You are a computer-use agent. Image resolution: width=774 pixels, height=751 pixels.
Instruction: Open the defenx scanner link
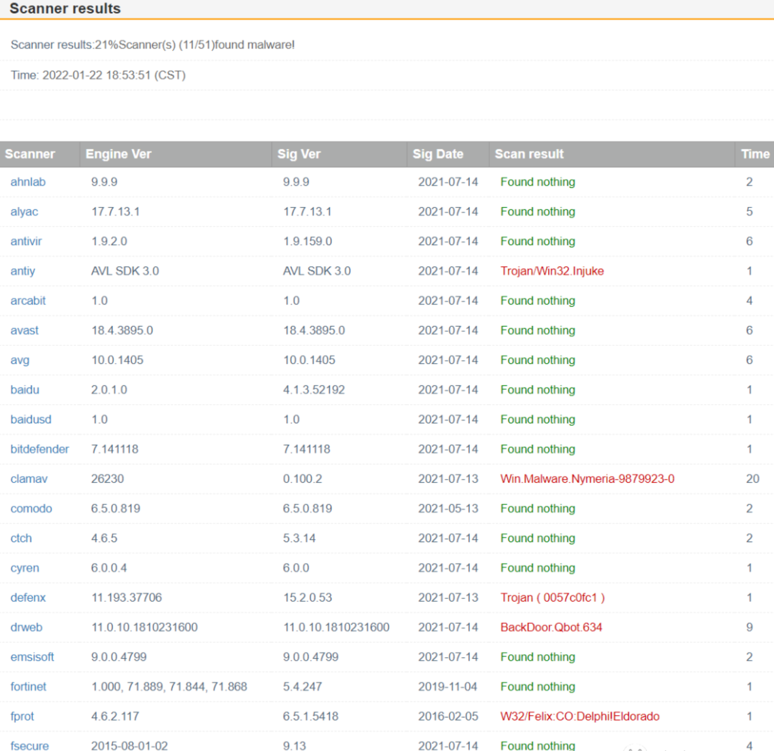point(28,597)
